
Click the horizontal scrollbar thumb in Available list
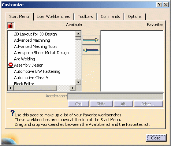pos(35,88)
